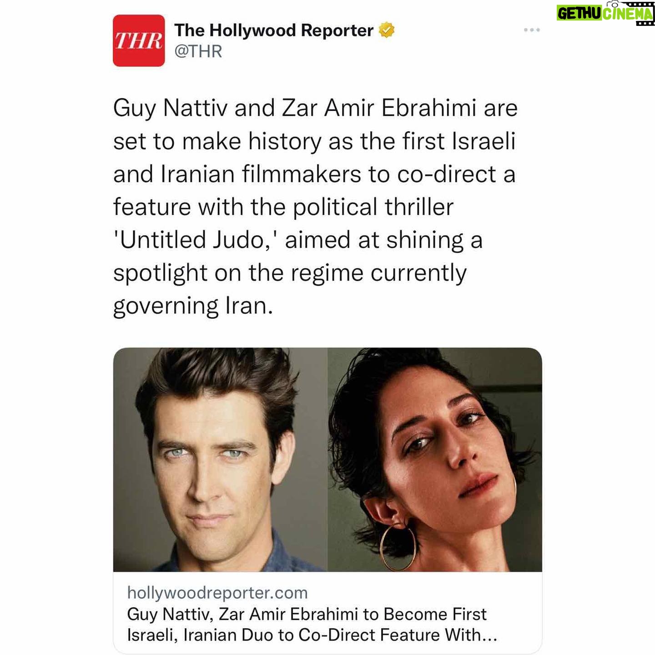Click the red THR profile avatar
The width and height of the screenshot is (655, 655).
point(139,40)
